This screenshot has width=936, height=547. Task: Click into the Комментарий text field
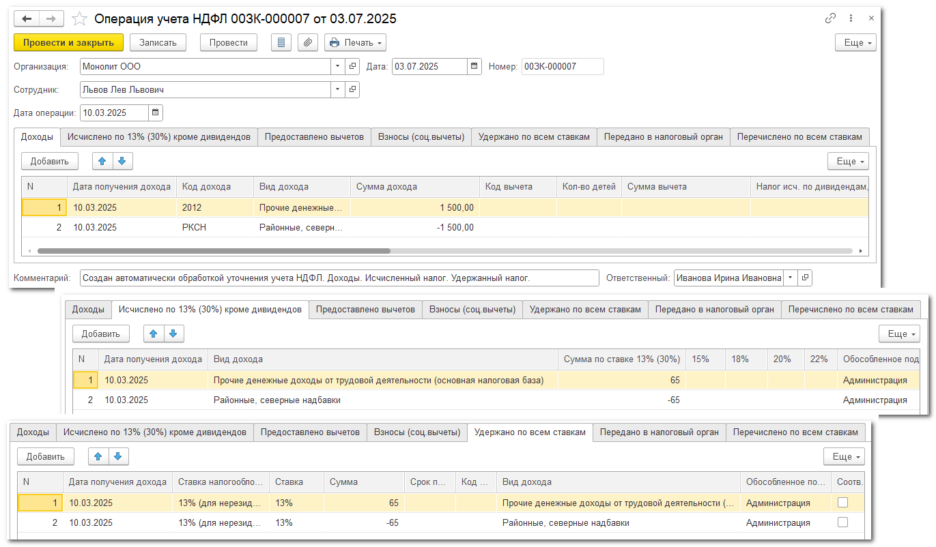pos(339,278)
